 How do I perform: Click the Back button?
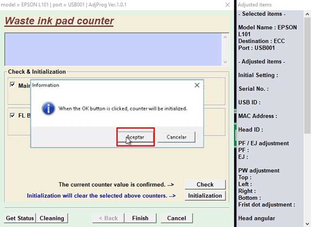pyautogui.click(x=108, y=218)
